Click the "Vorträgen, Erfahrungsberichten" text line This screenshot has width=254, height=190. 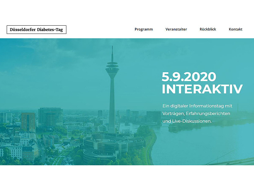point(196,113)
